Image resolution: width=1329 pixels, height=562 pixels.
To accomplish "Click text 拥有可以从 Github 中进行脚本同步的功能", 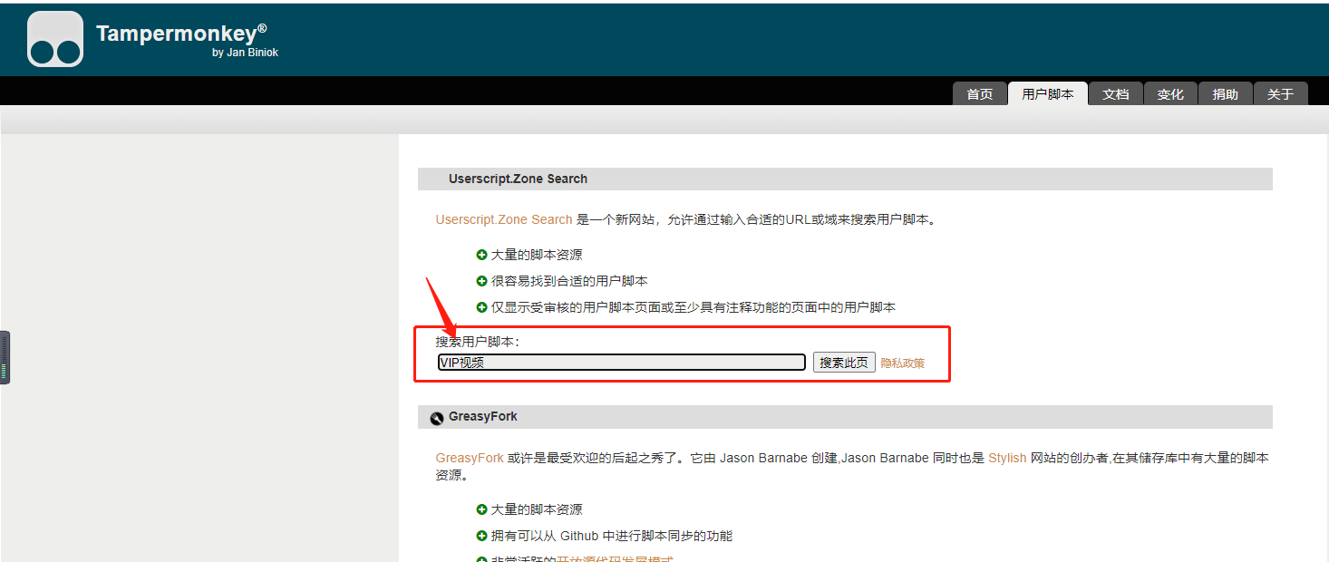I will [612, 536].
